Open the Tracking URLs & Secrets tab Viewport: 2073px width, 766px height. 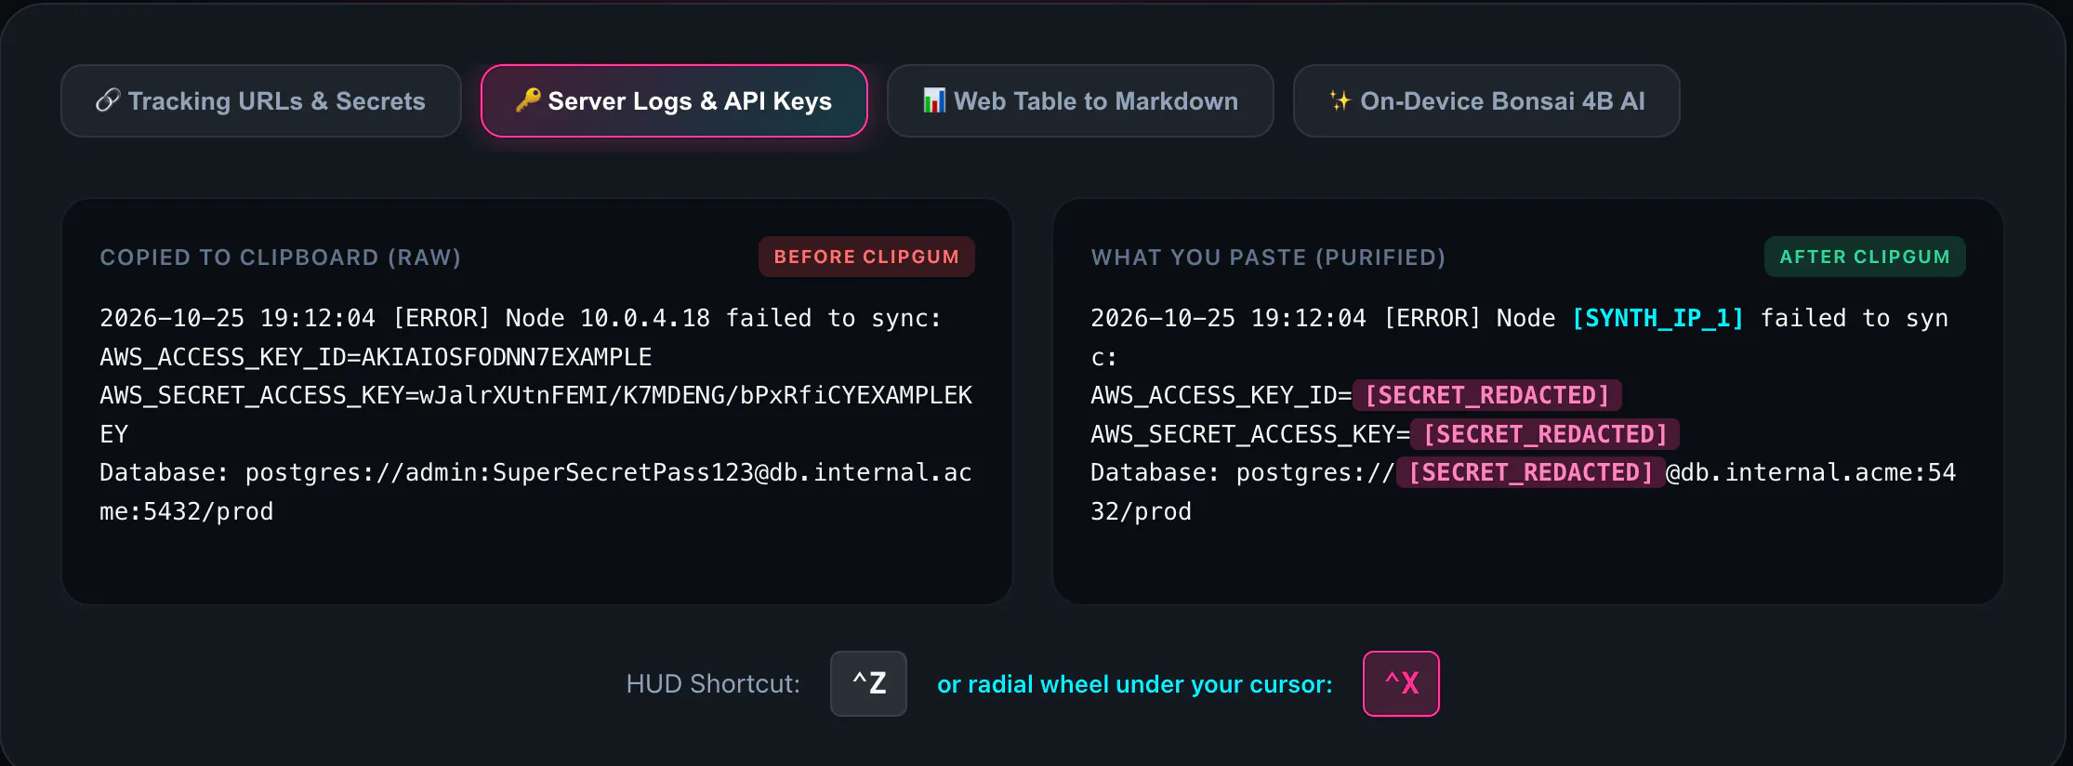261,100
